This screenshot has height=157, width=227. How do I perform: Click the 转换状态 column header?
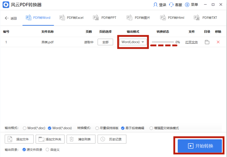[x=163, y=32]
